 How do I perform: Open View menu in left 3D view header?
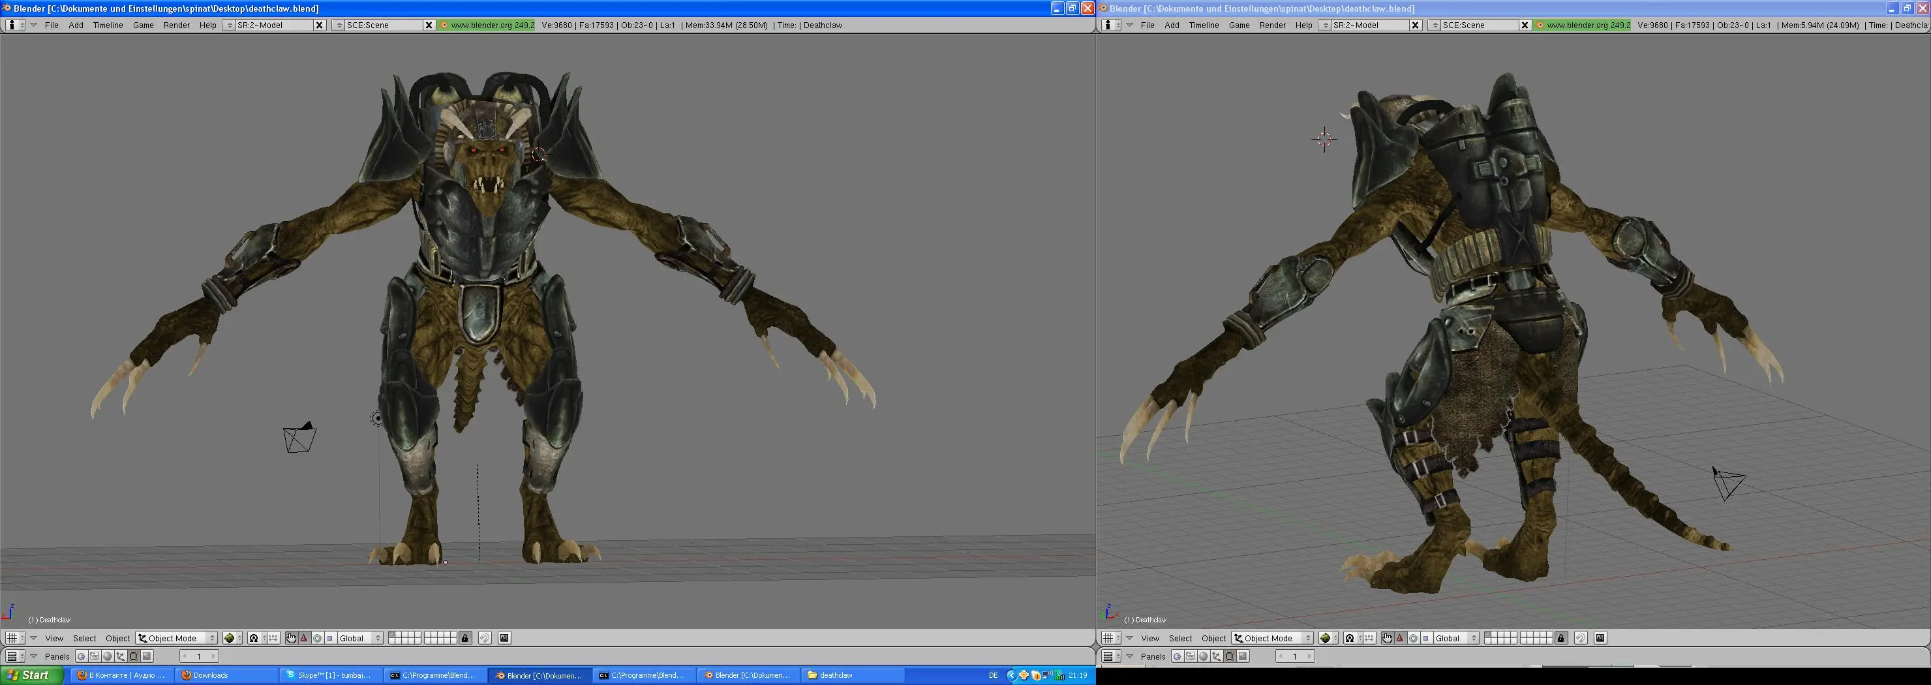pyautogui.click(x=54, y=638)
